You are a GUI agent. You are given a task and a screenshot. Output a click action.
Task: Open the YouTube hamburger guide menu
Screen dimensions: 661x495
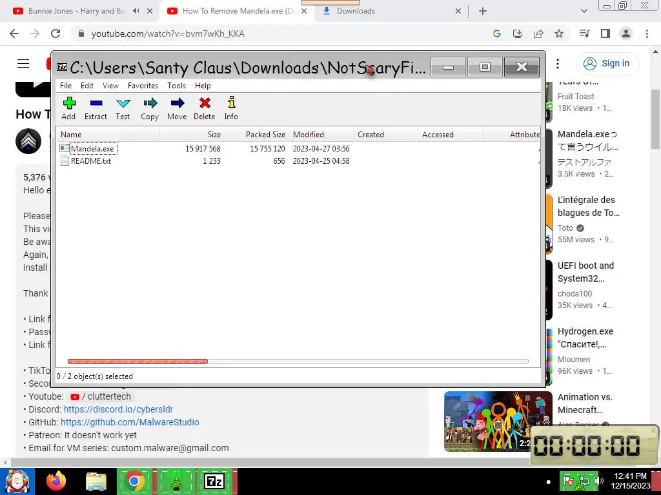(23, 64)
